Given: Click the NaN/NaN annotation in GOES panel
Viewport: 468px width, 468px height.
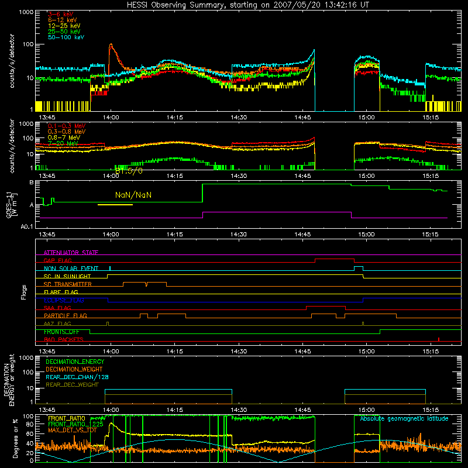Looking at the screenshot, I should pyautogui.click(x=133, y=195).
